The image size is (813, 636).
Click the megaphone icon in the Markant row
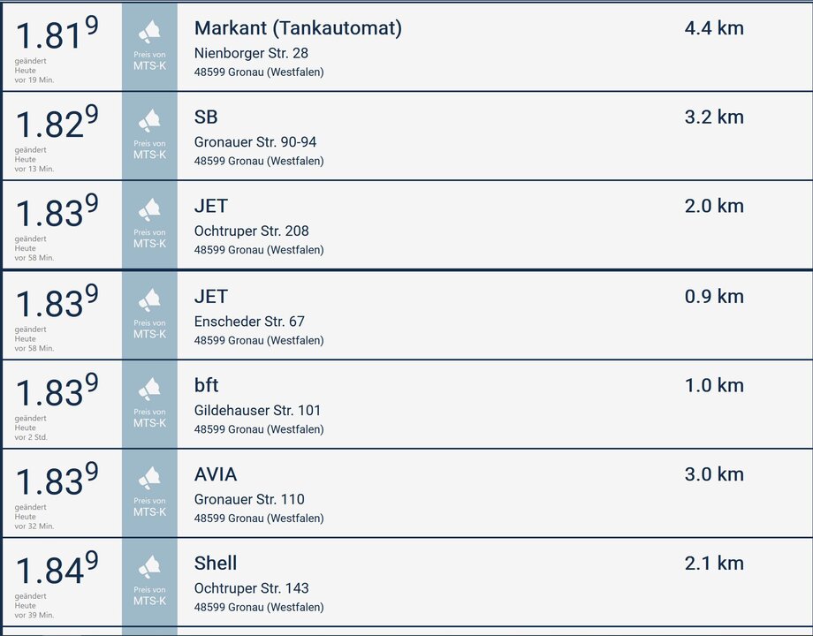click(x=149, y=33)
